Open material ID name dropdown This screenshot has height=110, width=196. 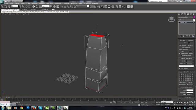click(x=186, y=66)
